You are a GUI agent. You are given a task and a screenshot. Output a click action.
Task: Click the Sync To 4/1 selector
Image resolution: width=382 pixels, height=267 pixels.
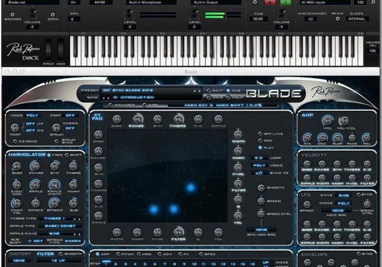click(x=259, y=173)
